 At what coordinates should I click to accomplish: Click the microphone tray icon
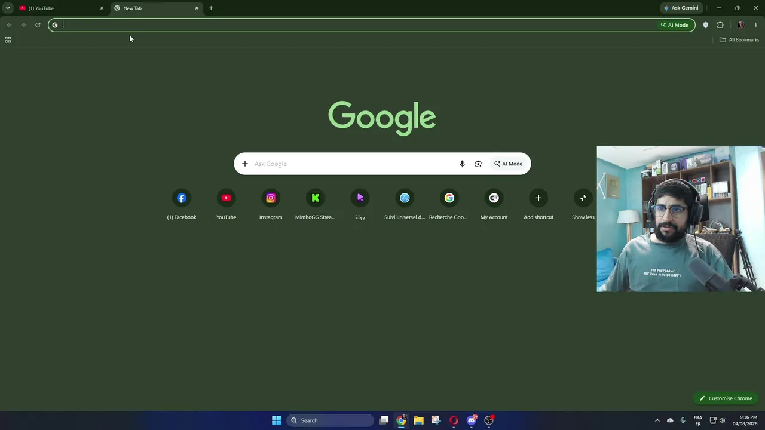coord(683,420)
